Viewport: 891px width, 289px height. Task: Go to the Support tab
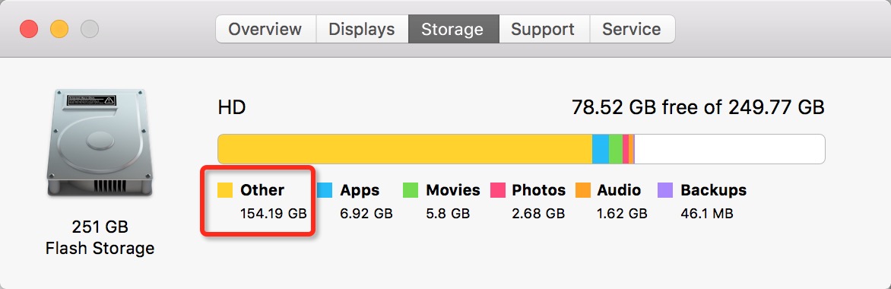(x=544, y=29)
